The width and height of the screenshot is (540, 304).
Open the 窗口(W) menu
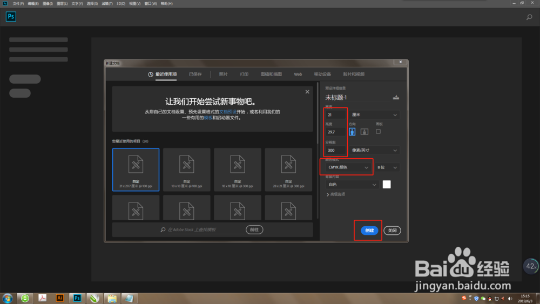click(x=151, y=3)
